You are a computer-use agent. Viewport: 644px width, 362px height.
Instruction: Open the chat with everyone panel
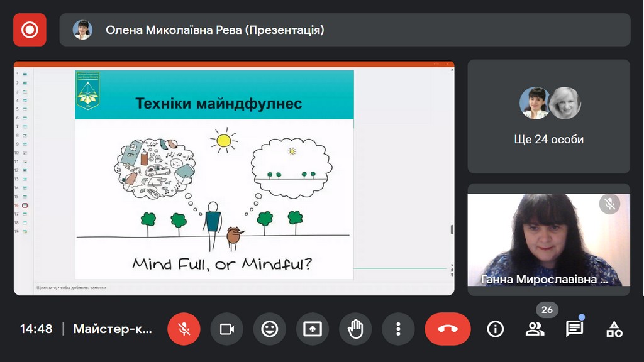pos(574,329)
